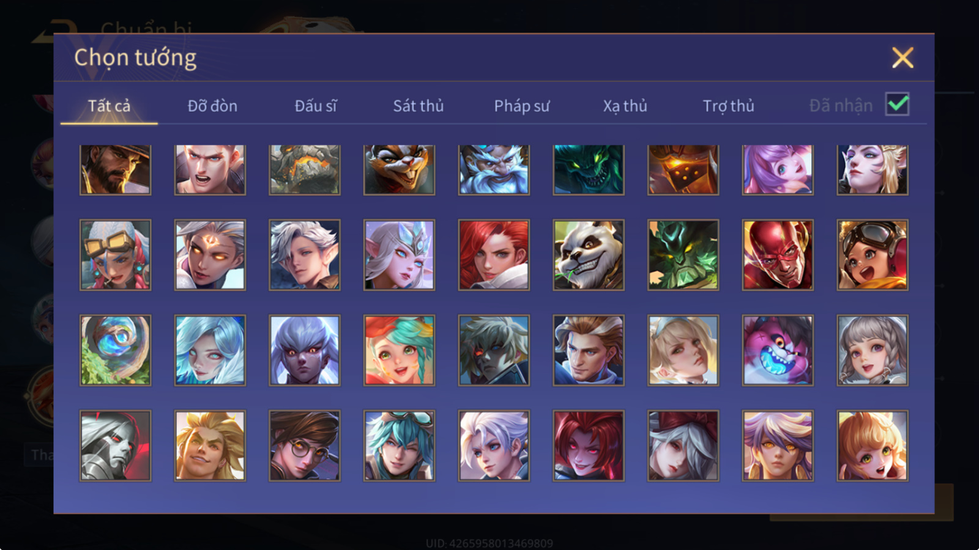The height and width of the screenshot is (550, 979).
Task: Select the blue-bearded dwarf hero
Action: point(494,170)
